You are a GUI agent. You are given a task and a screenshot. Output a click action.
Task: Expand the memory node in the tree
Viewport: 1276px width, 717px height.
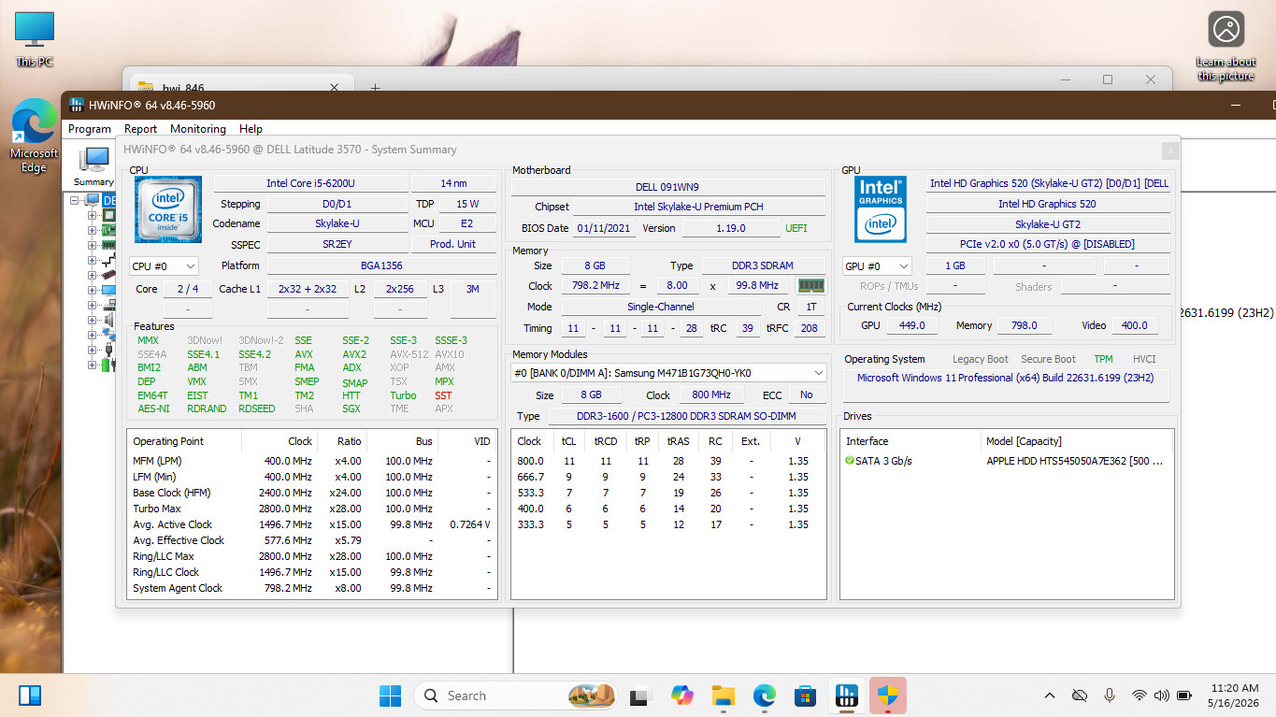point(92,245)
